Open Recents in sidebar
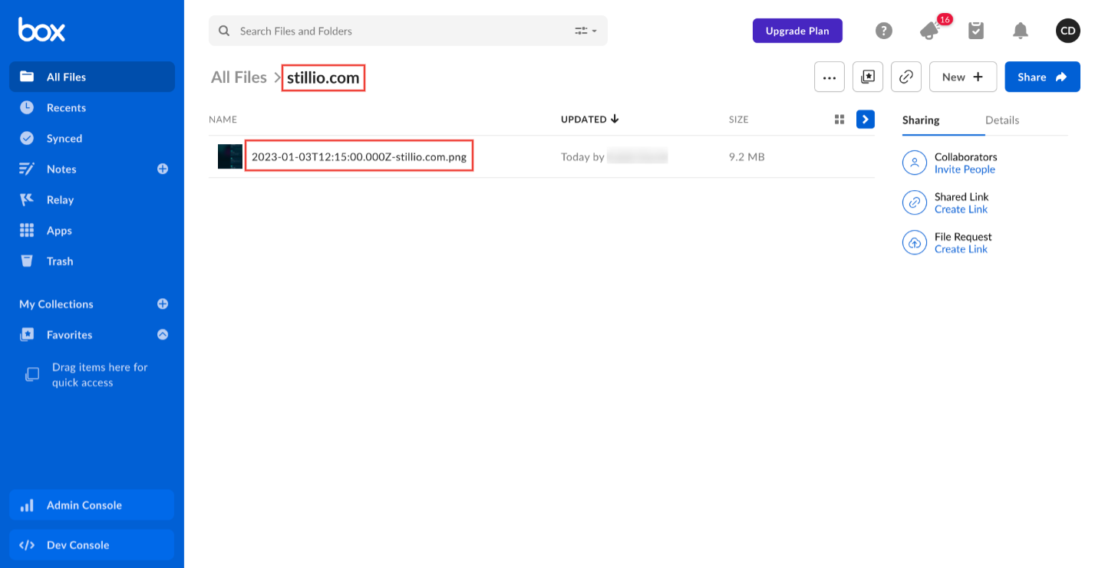 [x=92, y=107]
